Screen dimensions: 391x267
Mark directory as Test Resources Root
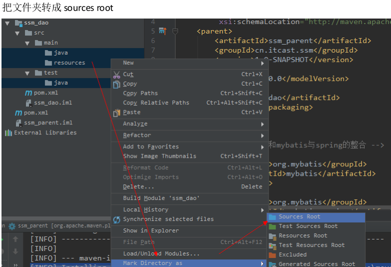coord(316,245)
